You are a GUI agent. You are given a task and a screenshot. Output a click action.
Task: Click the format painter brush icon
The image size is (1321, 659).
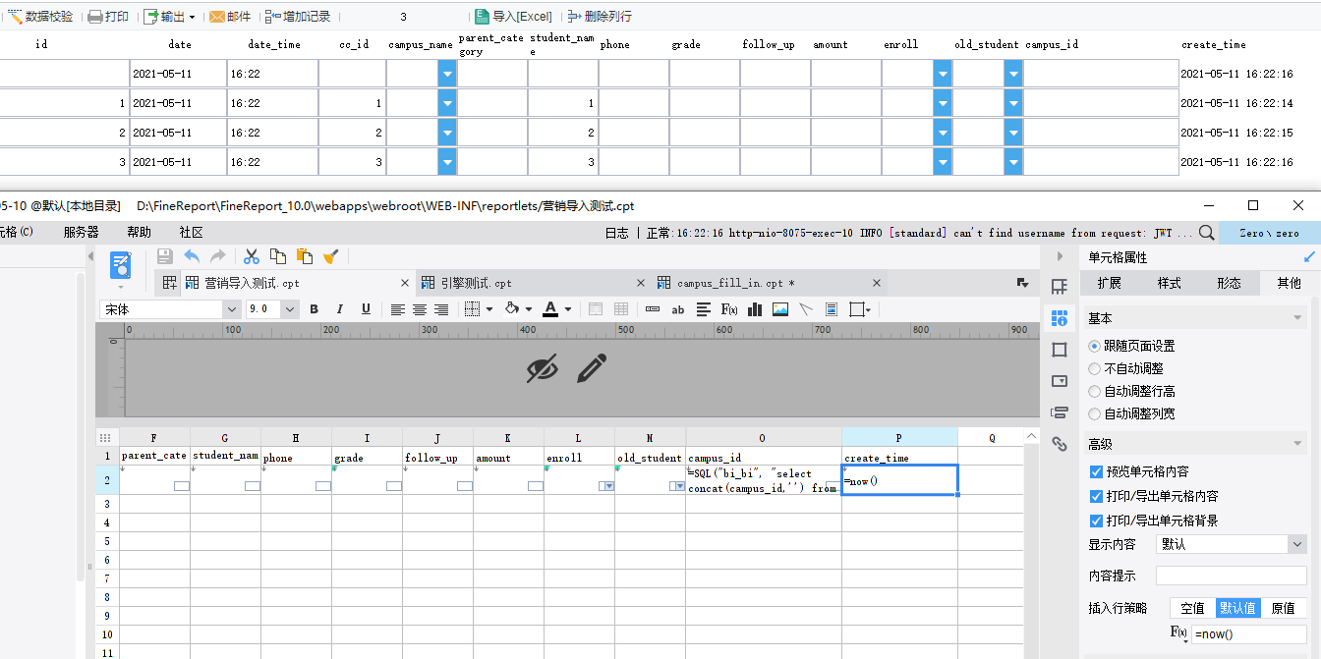pos(331,256)
